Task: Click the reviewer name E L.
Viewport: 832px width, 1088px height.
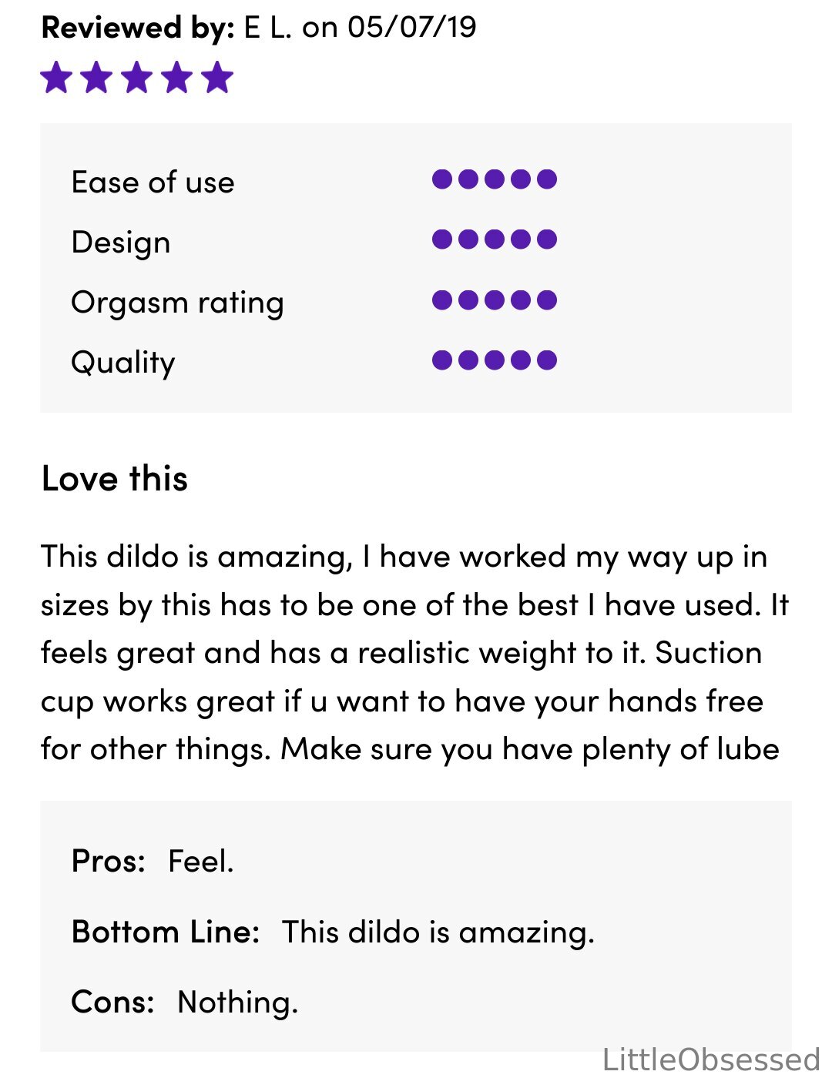Action: (x=268, y=28)
